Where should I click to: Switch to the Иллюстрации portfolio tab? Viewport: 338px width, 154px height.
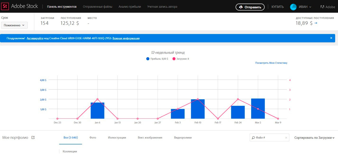tap(117, 138)
